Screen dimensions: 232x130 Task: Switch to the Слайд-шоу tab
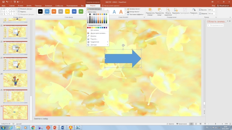point(59,5)
